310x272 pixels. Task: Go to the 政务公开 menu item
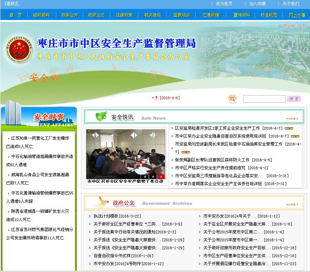pos(70,15)
